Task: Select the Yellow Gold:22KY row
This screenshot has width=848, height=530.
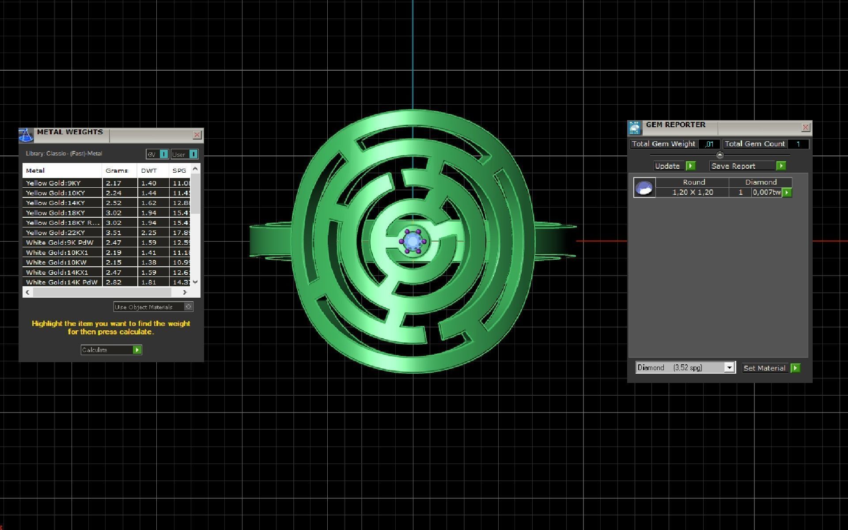Action: (107, 233)
